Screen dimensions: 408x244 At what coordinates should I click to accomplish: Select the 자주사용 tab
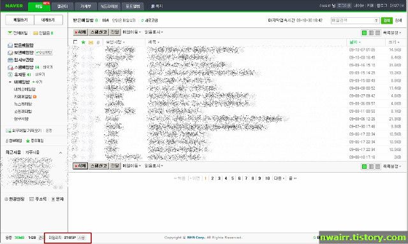point(33,152)
